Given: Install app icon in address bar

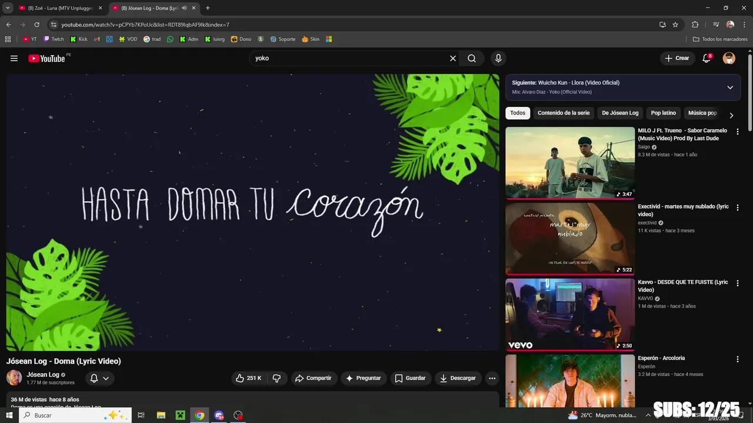Looking at the screenshot, I should point(662,25).
